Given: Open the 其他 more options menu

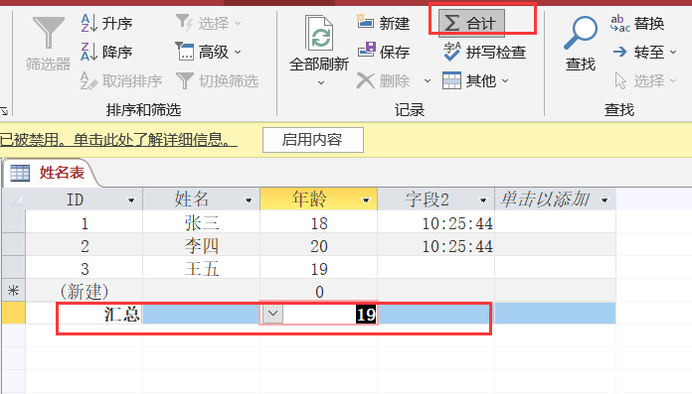Looking at the screenshot, I should pos(475,81).
